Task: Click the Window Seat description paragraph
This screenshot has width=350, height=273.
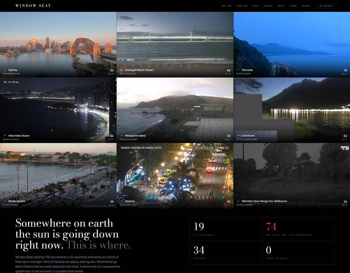Action: (x=68, y=264)
